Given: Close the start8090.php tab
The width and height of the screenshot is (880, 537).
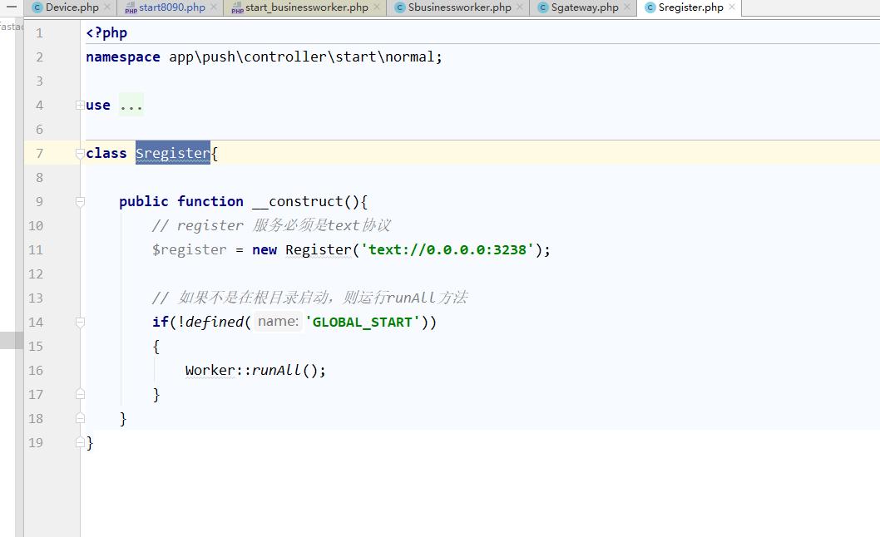Looking at the screenshot, I should (214, 7).
